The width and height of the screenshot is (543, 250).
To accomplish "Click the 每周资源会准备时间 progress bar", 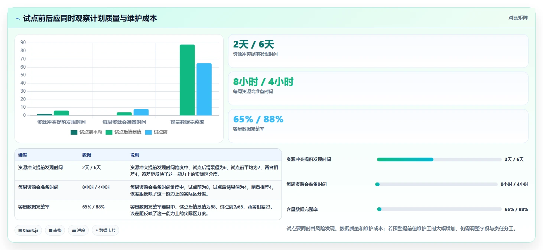I will 437,184.
